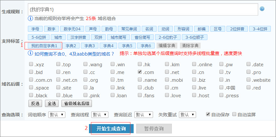Uncheck the .com domain suffix
Viewport: 276px width, 137px height.
tap(140, 72)
